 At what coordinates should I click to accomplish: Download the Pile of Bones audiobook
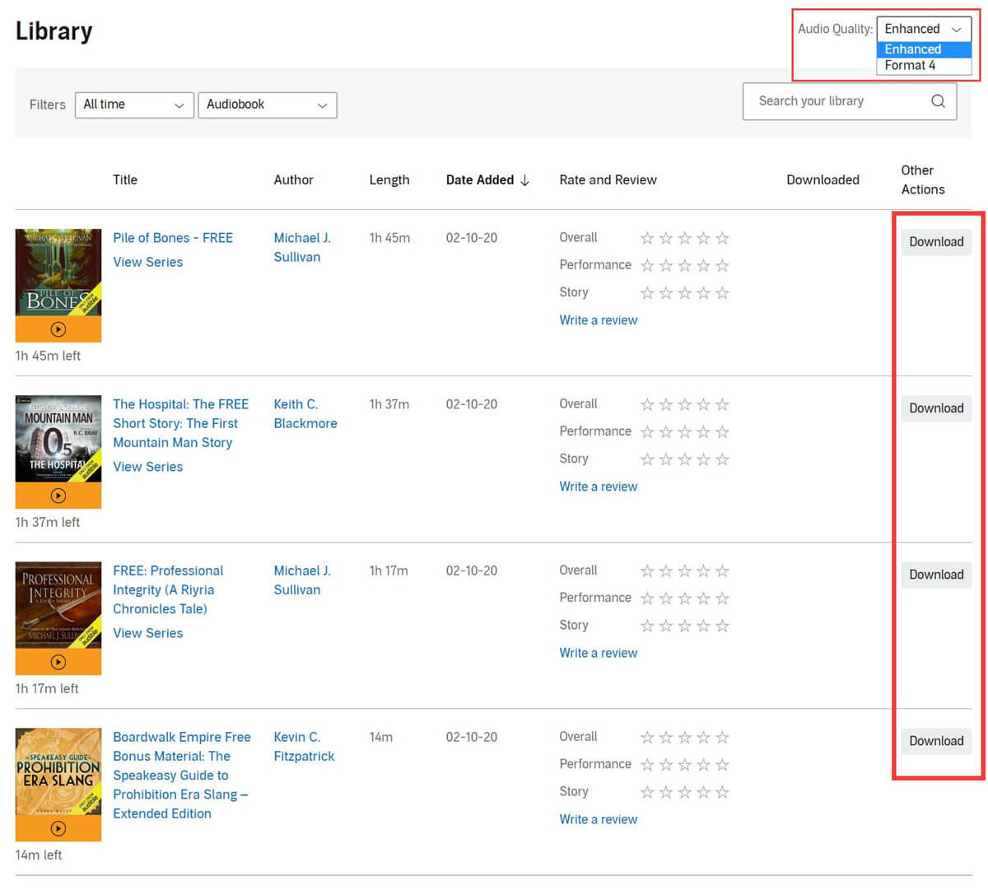[x=936, y=241]
